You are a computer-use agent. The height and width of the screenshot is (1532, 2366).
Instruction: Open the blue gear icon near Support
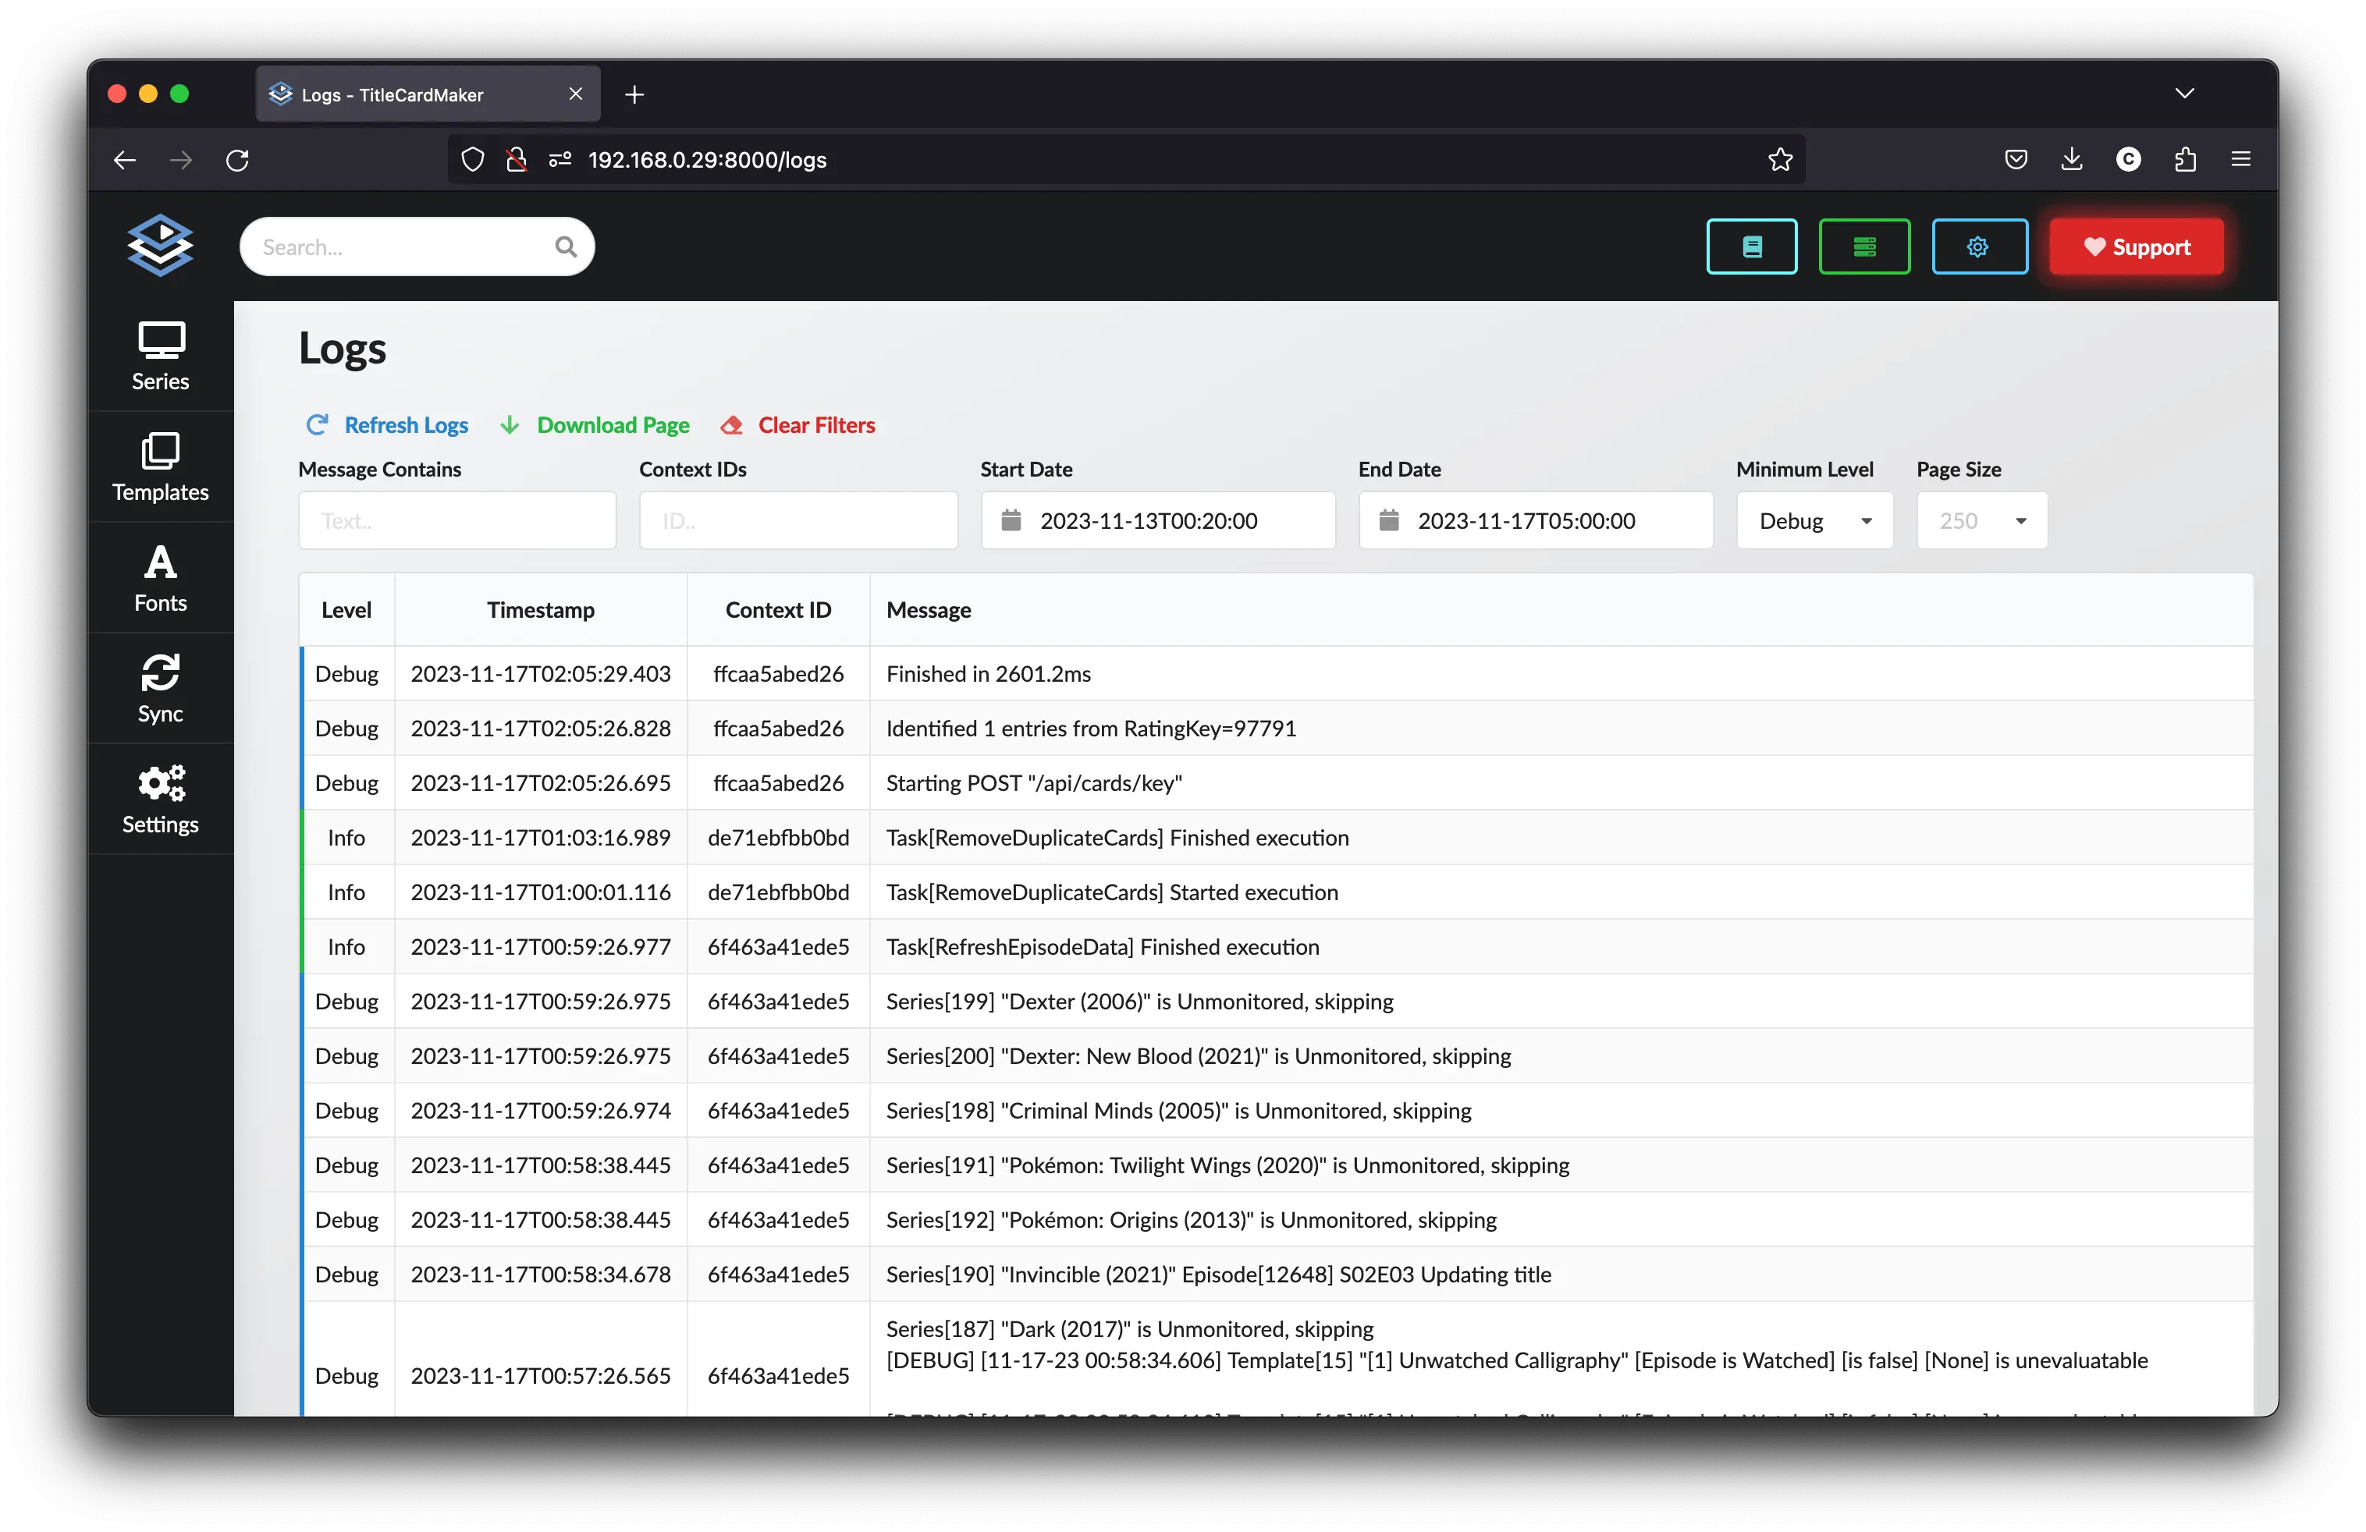click(1979, 246)
